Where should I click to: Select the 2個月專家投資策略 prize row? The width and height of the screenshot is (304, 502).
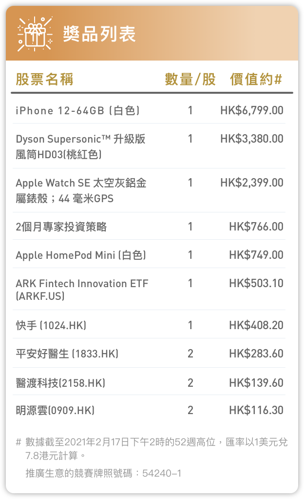click(x=61, y=227)
